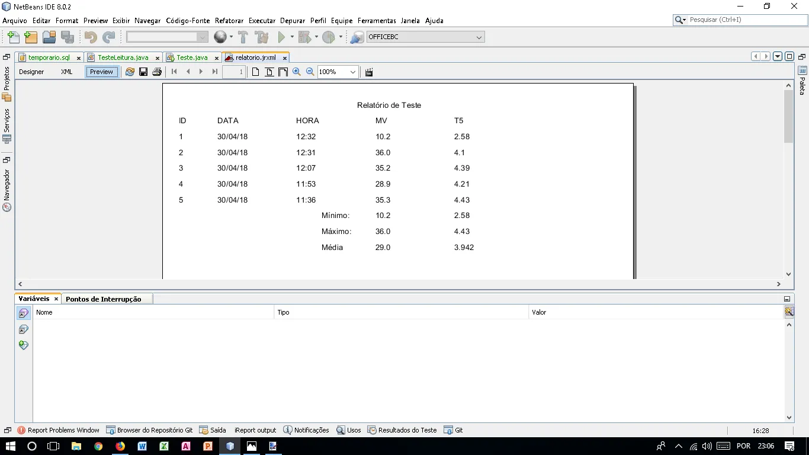
Task: Switch to the TesteLeitura.java tab
Action: click(x=123, y=57)
